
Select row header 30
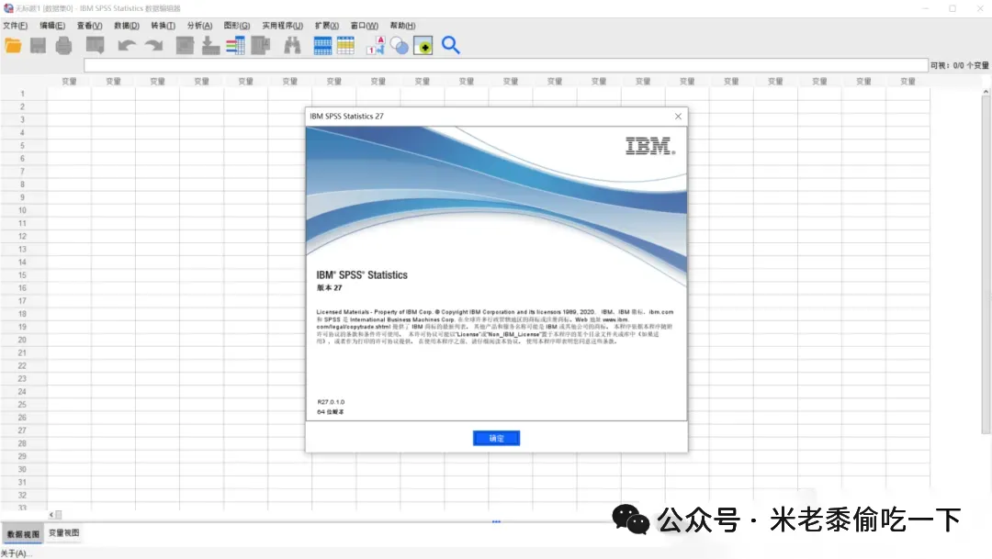[x=23, y=469]
